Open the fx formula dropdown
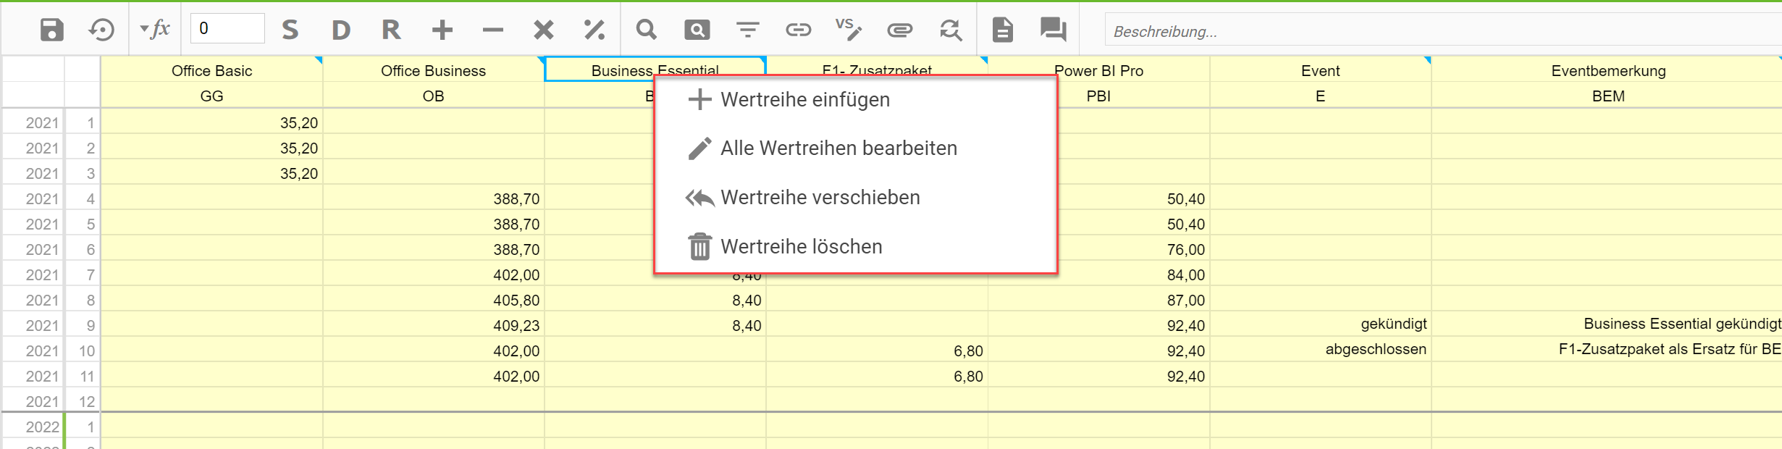Viewport: 1782px width, 449px height. (x=154, y=30)
